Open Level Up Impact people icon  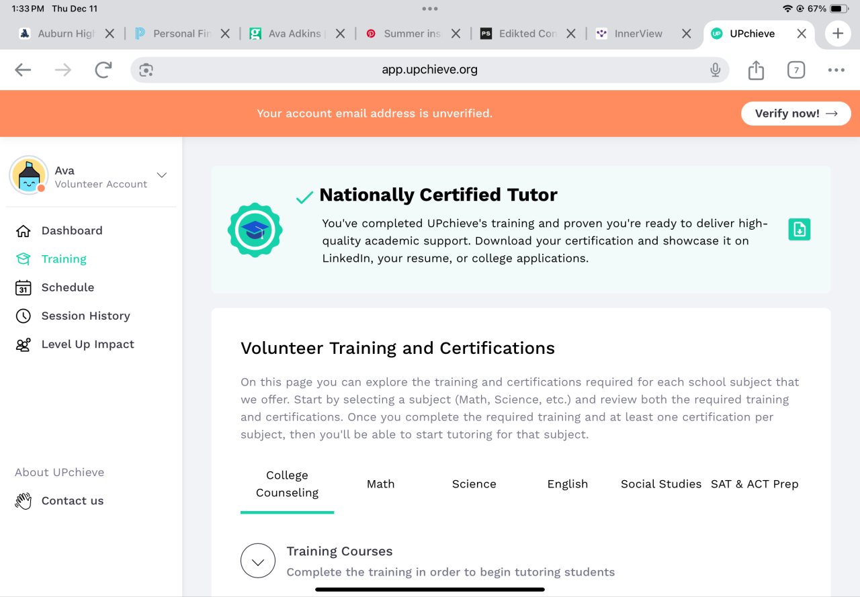(24, 345)
